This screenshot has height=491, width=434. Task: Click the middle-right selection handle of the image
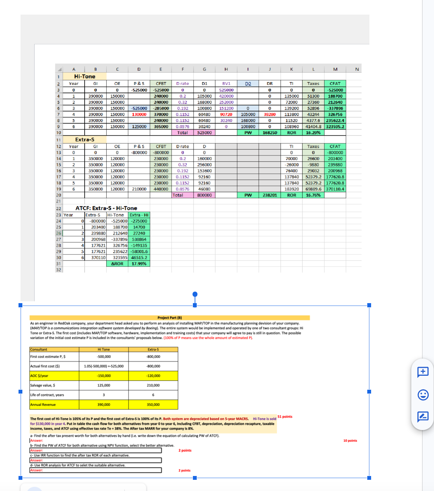point(369,391)
